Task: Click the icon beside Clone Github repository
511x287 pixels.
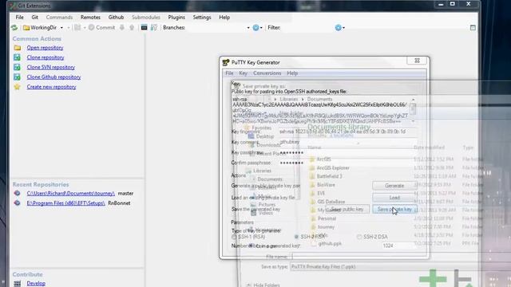Action: (x=18, y=77)
